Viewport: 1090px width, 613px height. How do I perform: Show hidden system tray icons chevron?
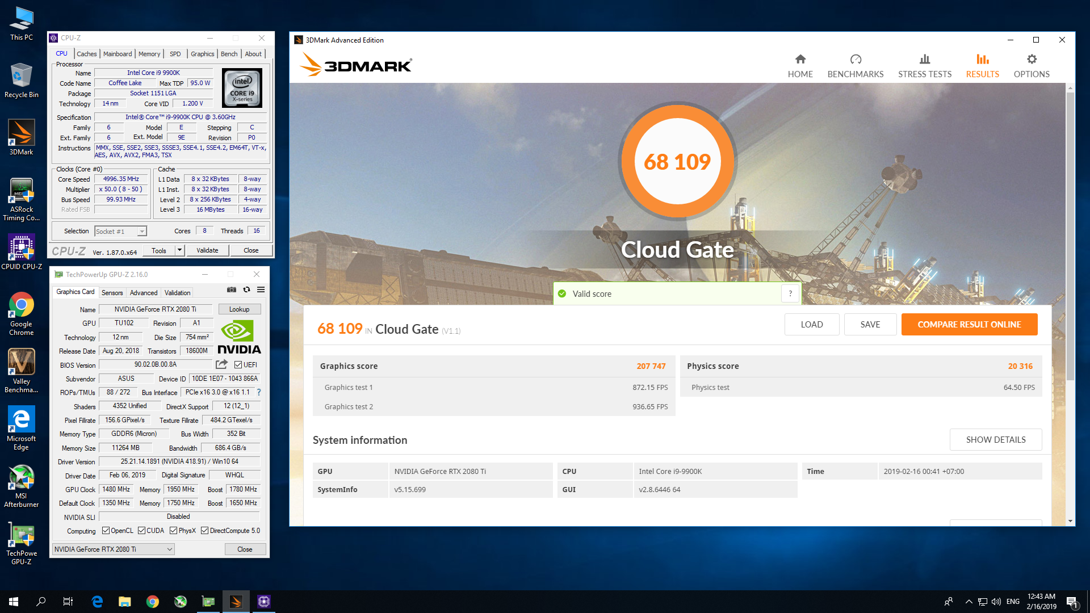969,602
